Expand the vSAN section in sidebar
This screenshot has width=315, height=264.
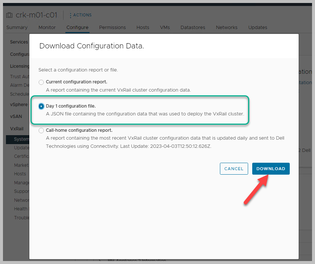[16, 117]
